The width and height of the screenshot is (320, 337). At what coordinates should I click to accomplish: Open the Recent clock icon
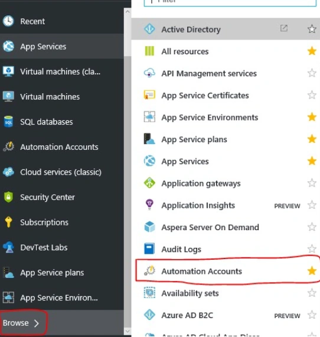[x=8, y=21]
